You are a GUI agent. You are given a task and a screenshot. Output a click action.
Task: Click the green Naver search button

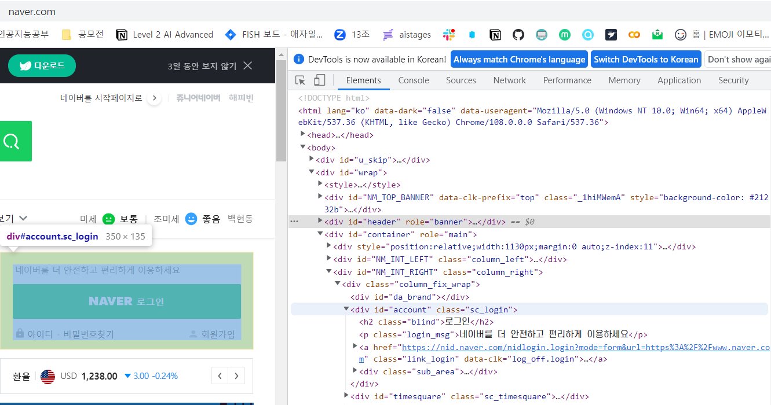[x=16, y=141]
